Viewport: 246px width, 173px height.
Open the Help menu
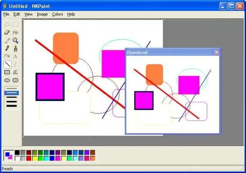pos(71,14)
